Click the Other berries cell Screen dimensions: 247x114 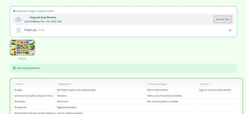34,112
